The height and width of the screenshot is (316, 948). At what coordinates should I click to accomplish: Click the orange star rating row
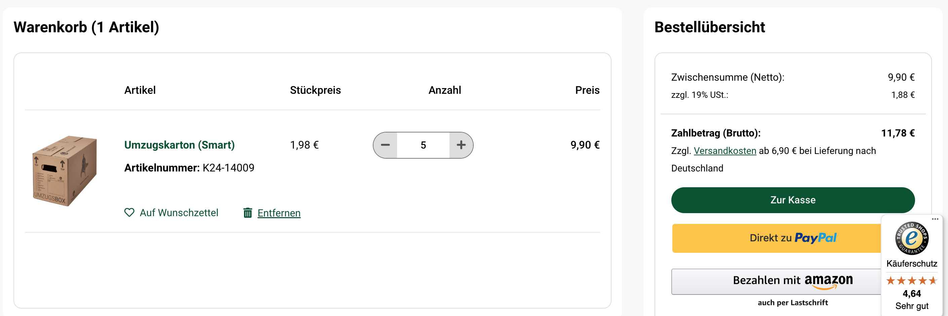(x=912, y=281)
